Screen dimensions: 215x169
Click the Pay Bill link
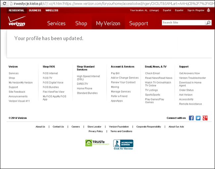point(115,73)
